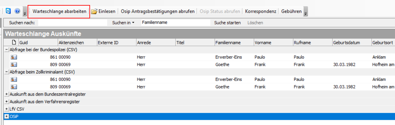Open the Suchen in dropdown
This screenshot has width=395, height=125.
tap(123, 22)
